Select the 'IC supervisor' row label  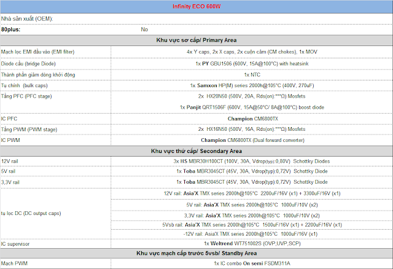click(15, 244)
